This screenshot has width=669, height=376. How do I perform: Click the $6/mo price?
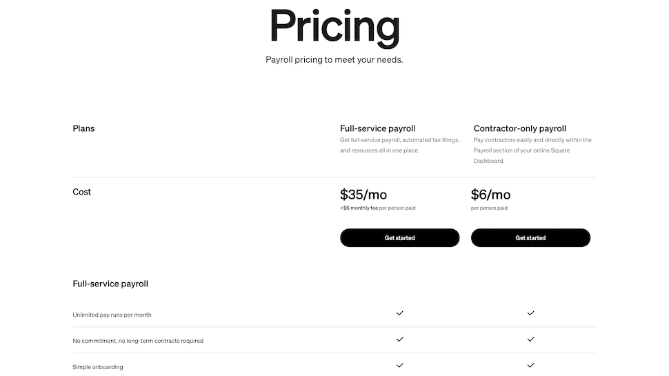click(x=490, y=195)
